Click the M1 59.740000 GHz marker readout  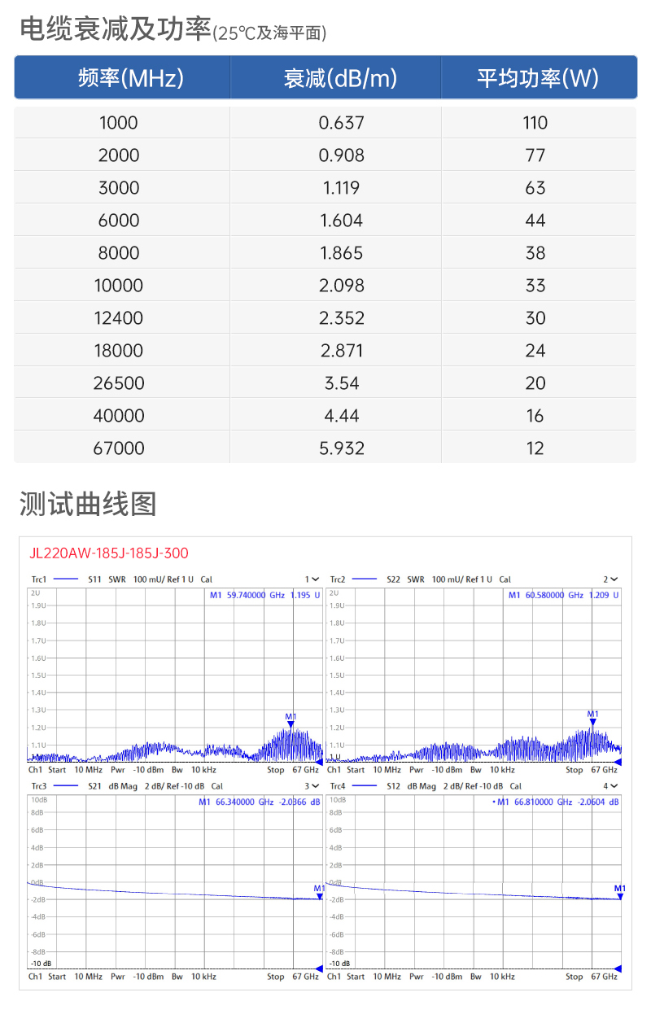tap(264, 595)
